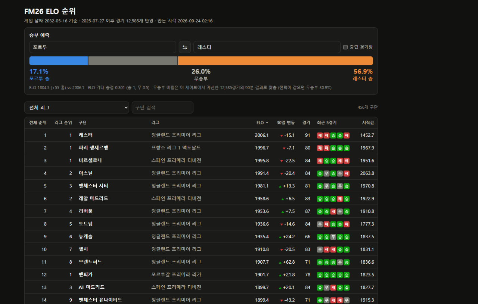Click the 전체 순위 column header
The height and width of the screenshot is (304, 478).
[38, 122]
